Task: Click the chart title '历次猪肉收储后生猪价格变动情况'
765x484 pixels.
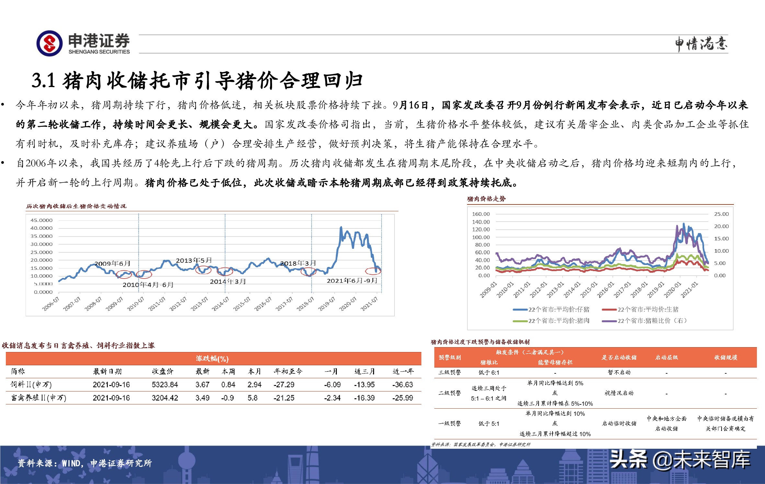Action: 76,206
